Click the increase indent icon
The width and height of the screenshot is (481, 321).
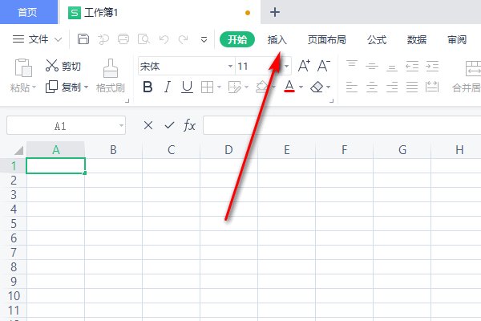pos(432,67)
